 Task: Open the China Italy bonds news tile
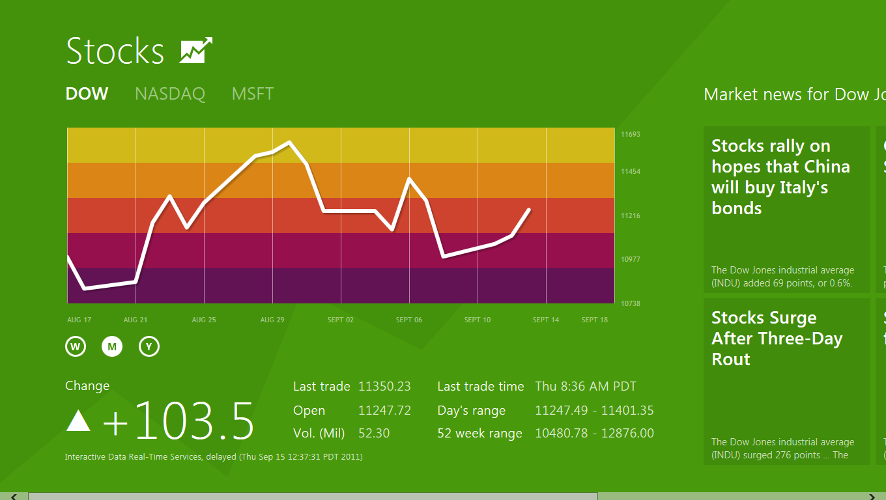pyautogui.click(x=787, y=210)
